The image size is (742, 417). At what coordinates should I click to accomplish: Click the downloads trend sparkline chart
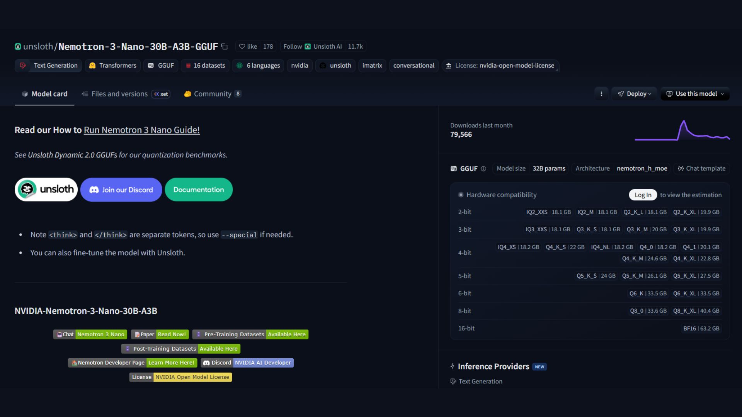coord(682,131)
